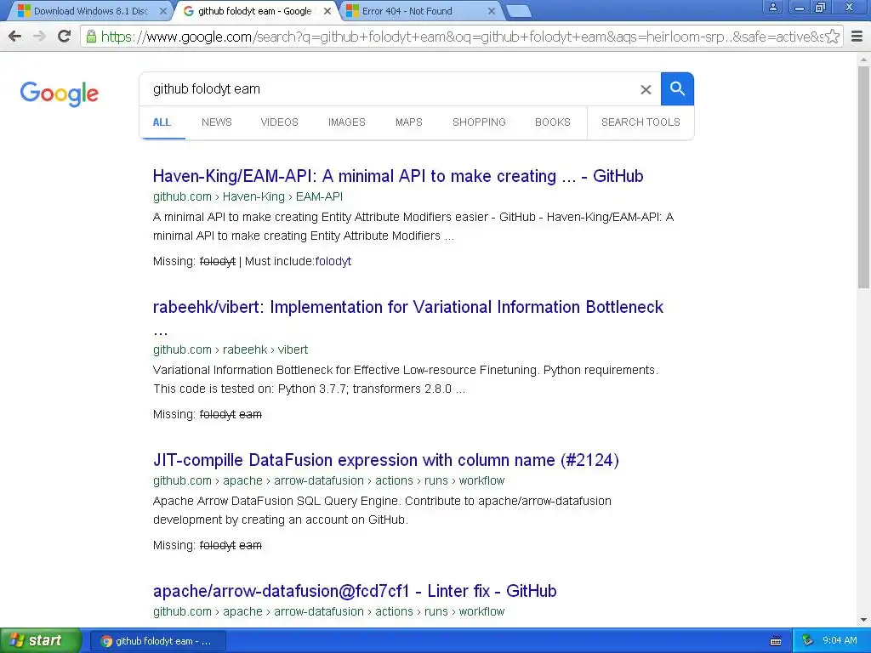Viewport: 871px width, 653px height.
Task: Click the Google logo
Action: (60, 94)
